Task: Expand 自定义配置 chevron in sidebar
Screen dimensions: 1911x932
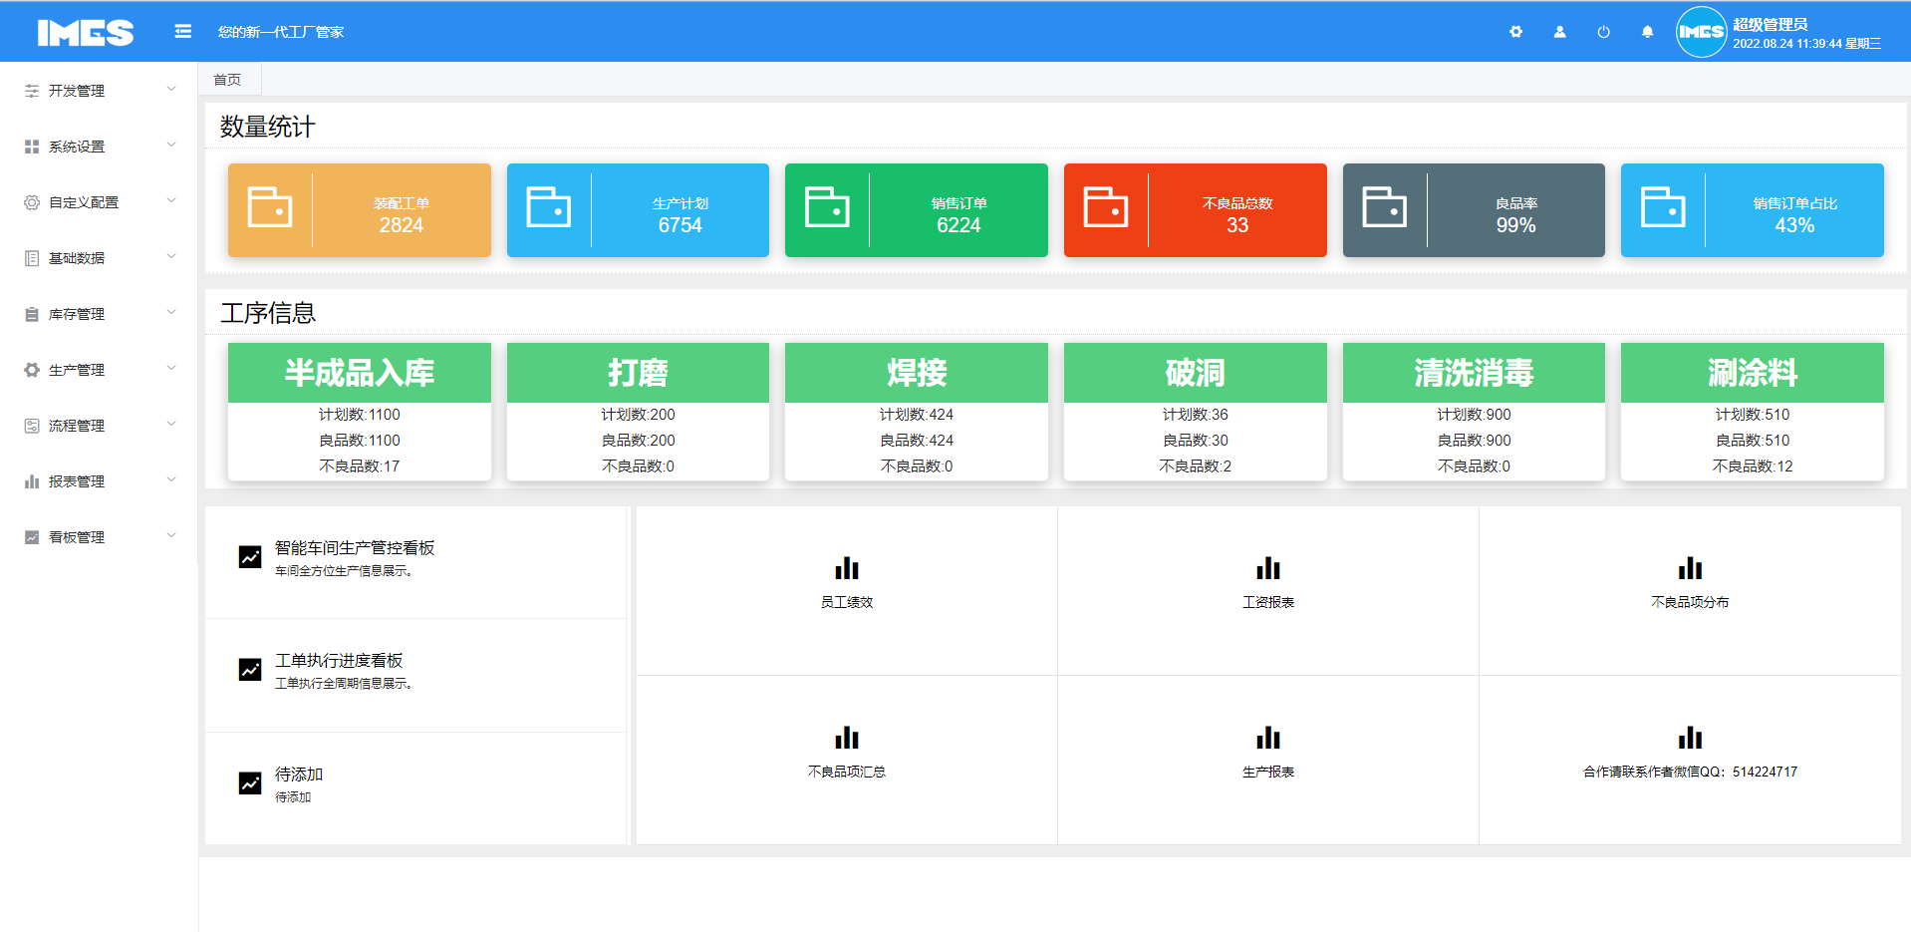Action: coord(171,201)
